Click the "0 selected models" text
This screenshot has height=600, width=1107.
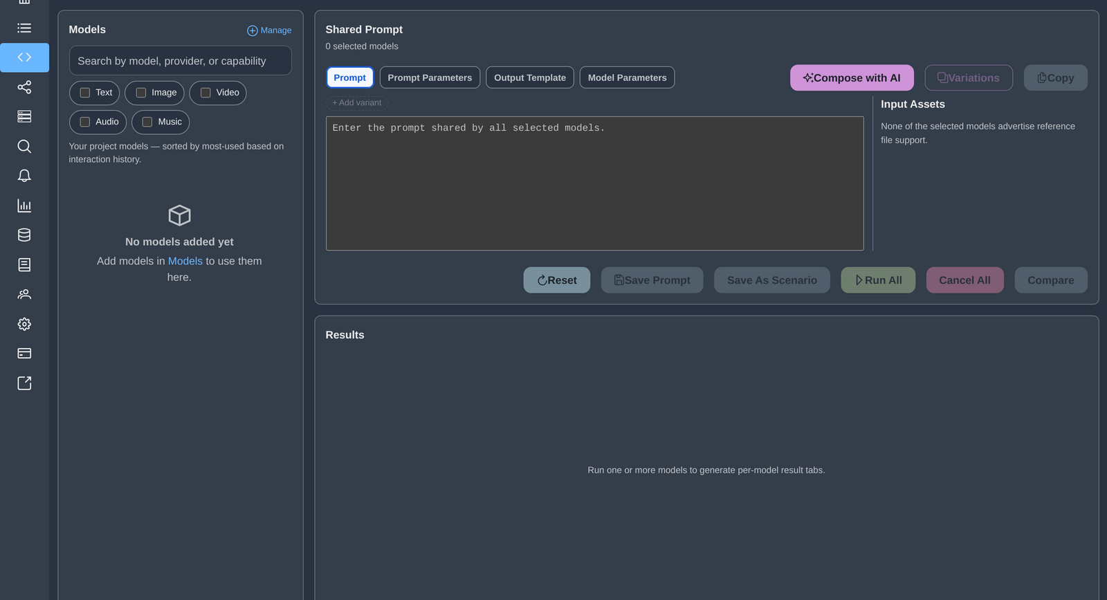pos(362,46)
